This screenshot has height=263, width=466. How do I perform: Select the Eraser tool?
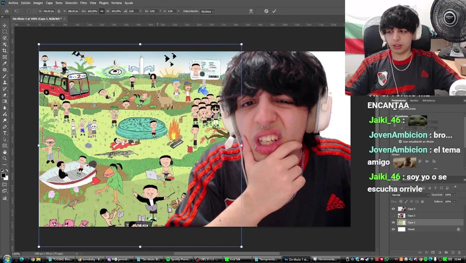[x=5, y=95]
